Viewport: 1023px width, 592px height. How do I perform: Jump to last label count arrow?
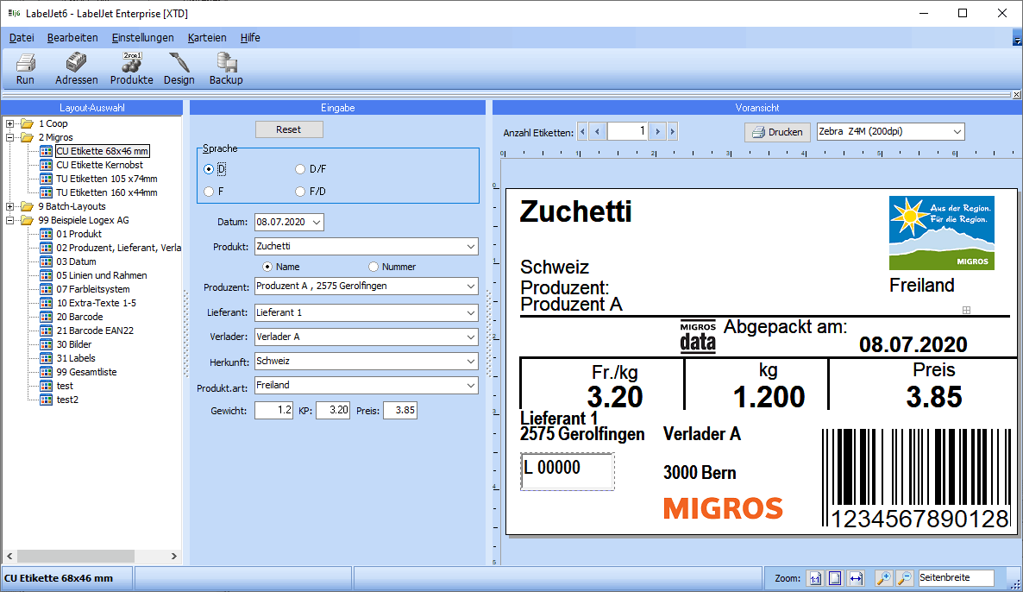pyautogui.click(x=673, y=132)
